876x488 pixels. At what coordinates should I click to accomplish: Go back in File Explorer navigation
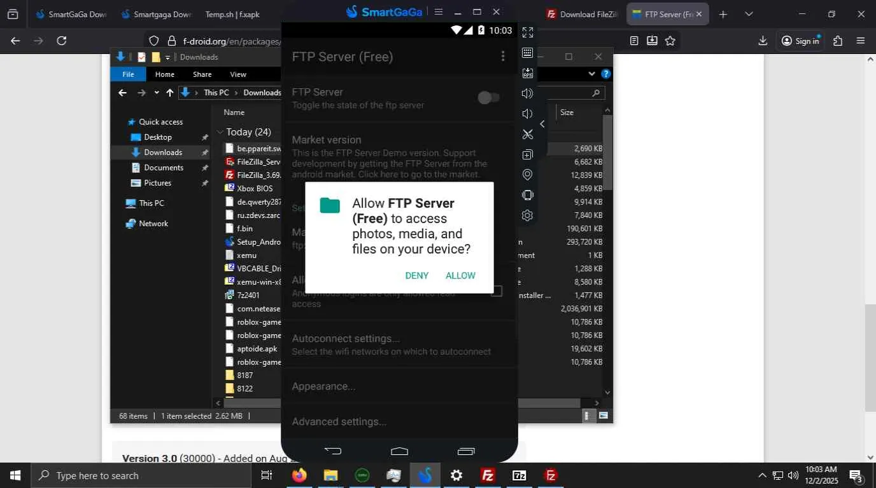coord(122,93)
